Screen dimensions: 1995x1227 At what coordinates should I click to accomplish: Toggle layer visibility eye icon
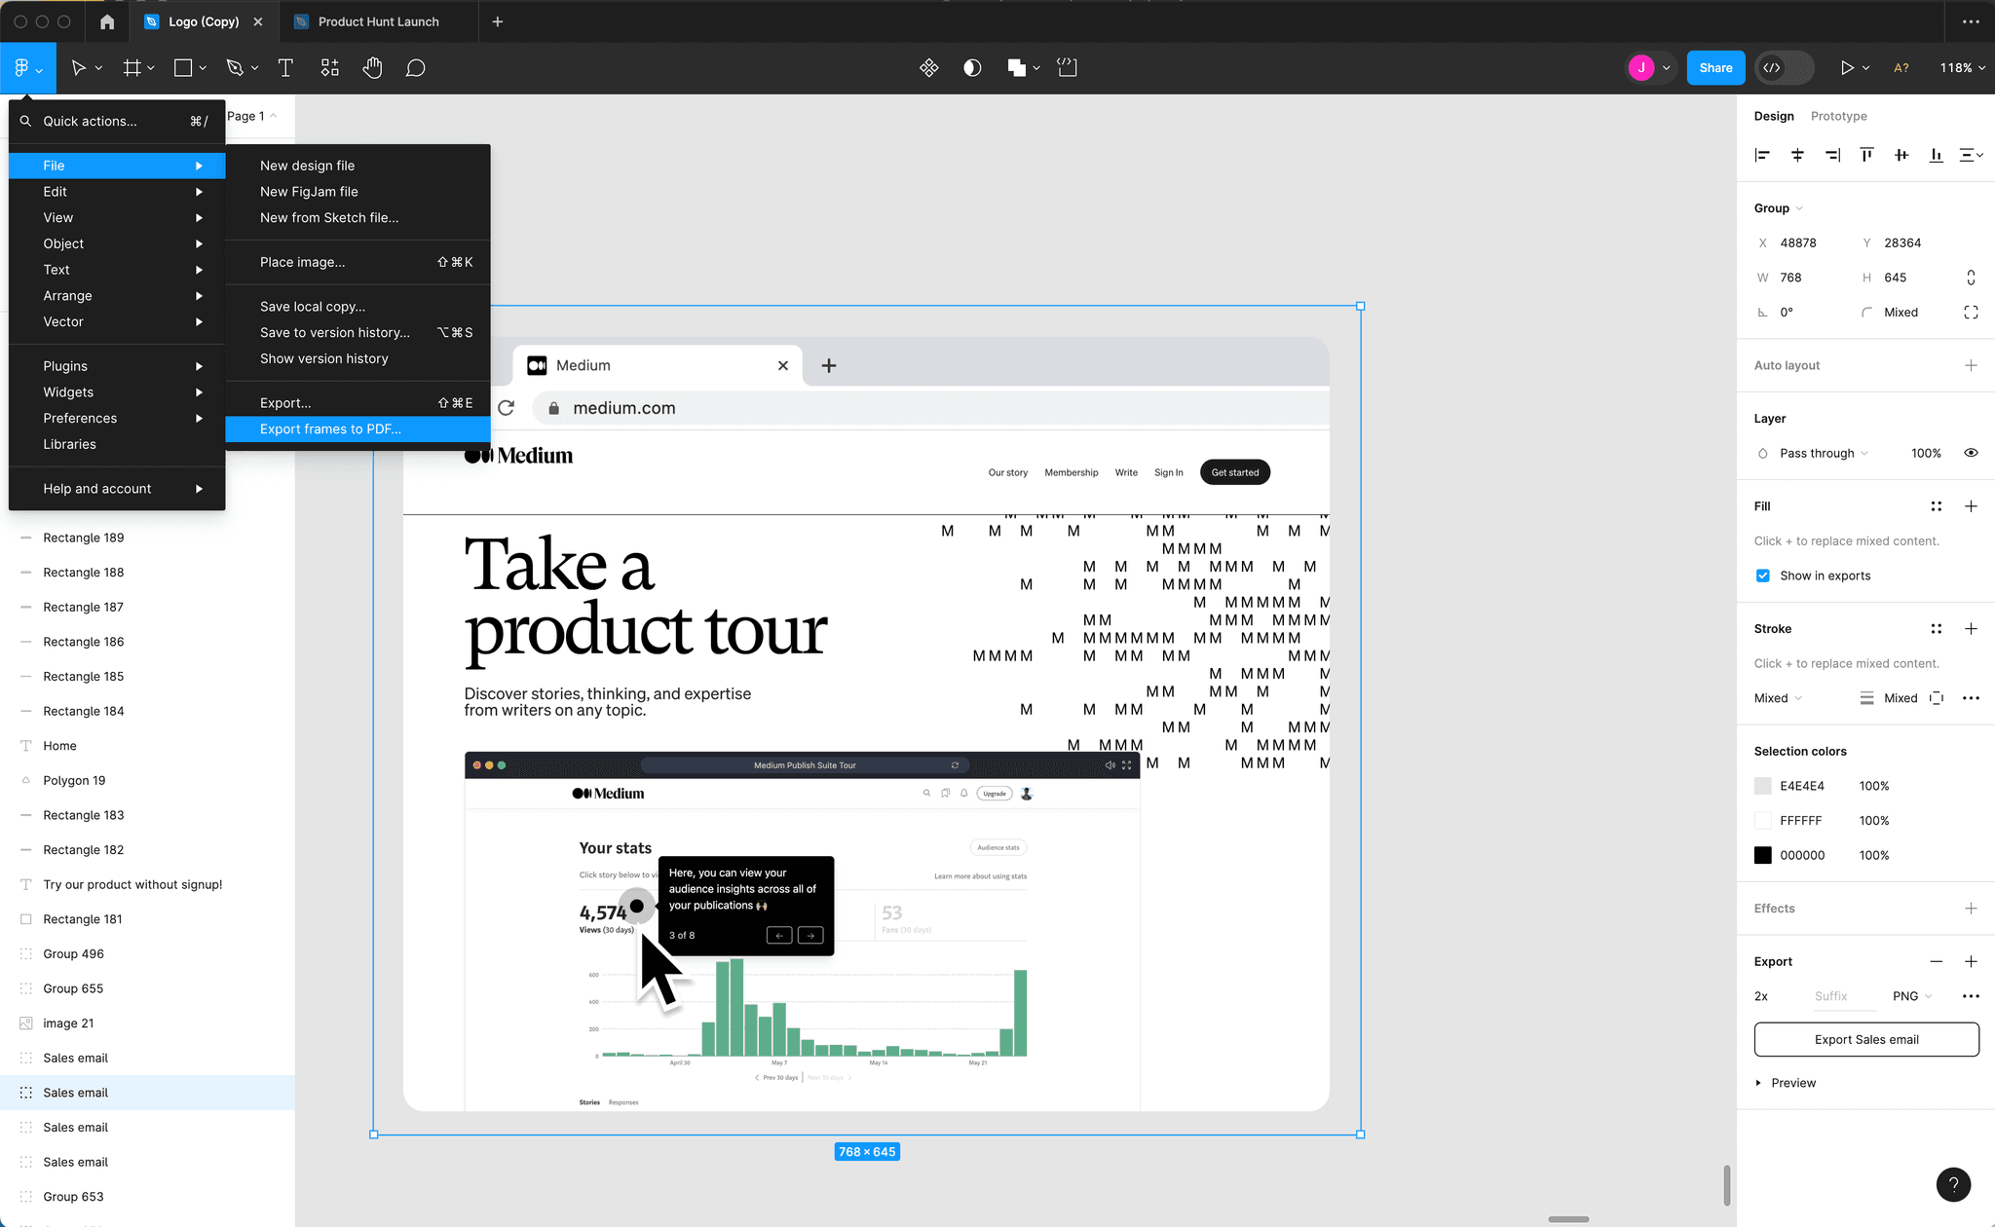pos(1971,453)
